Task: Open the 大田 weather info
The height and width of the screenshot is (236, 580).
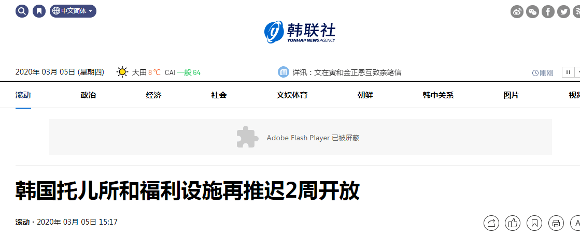Action: 139,72
